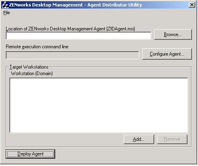Click the Location of ZENworks Desktop Management Agent label
Screen dimensions: 198x166
[70, 29]
